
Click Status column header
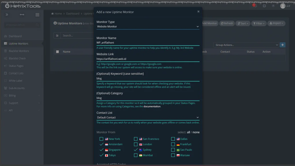pyautogui.click(x=250, y=52)
